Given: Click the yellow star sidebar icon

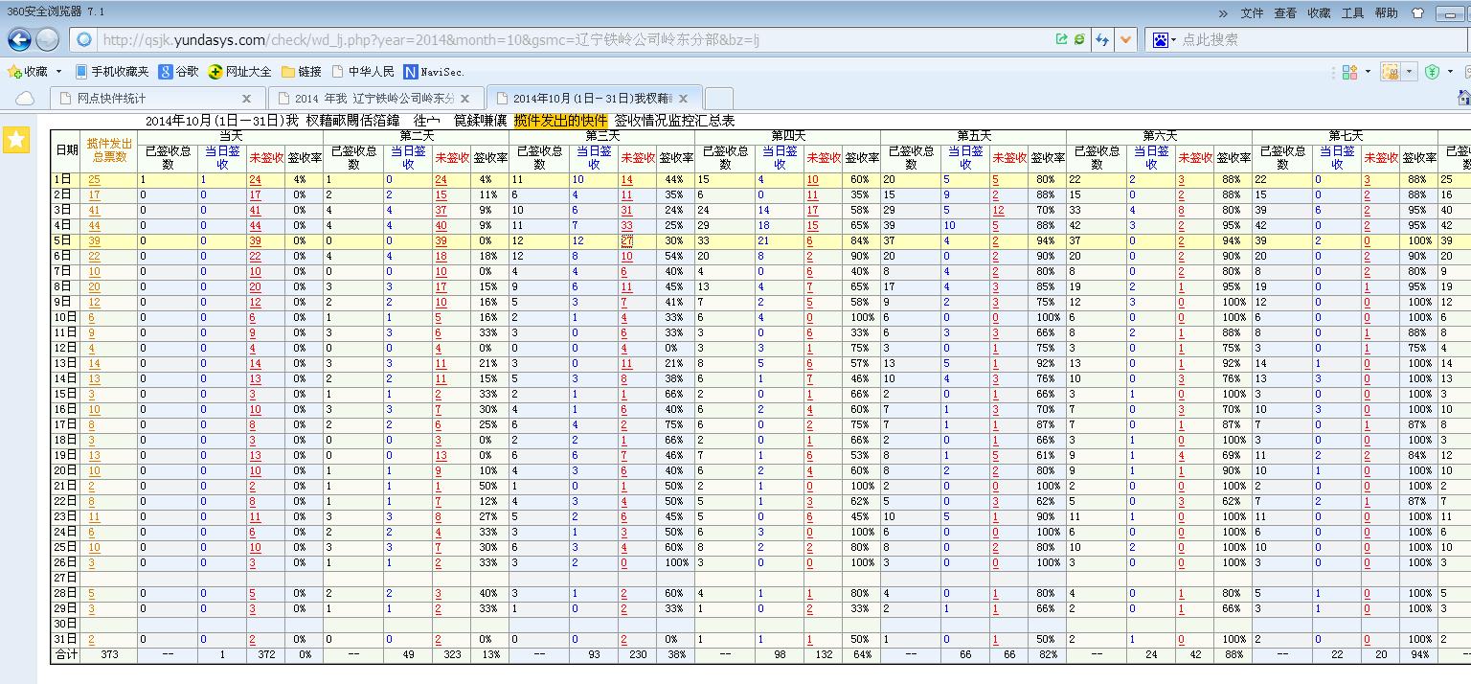Looking at the screenshot, I should (x=15, y=140).
